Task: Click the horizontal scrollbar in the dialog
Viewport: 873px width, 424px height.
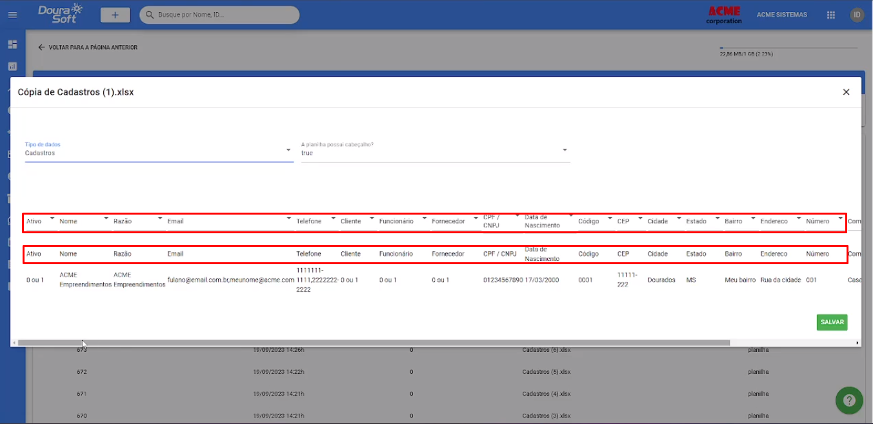Action: (374, 343)
